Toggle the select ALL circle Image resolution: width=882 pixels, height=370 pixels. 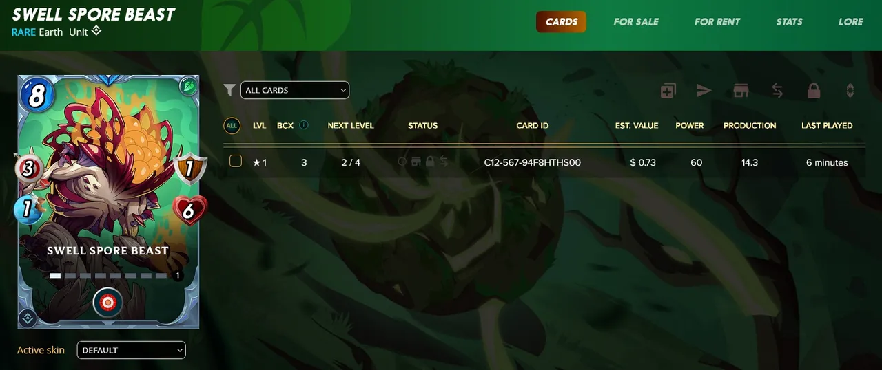tap(232, 126)
